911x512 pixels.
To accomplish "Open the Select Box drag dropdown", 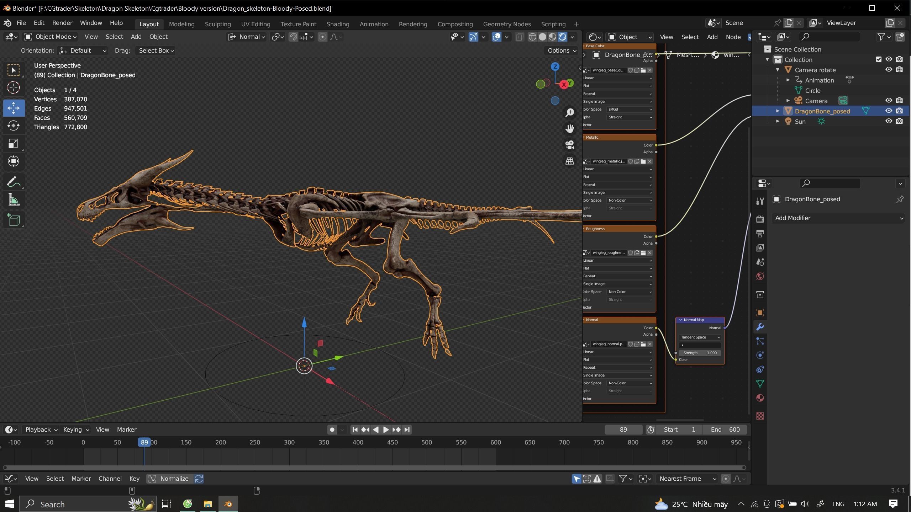I will (156, 50).
